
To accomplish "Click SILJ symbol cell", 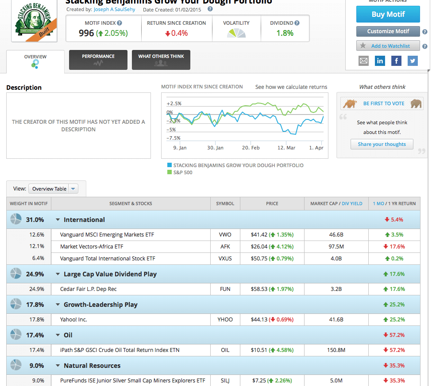I will [225, 381].
